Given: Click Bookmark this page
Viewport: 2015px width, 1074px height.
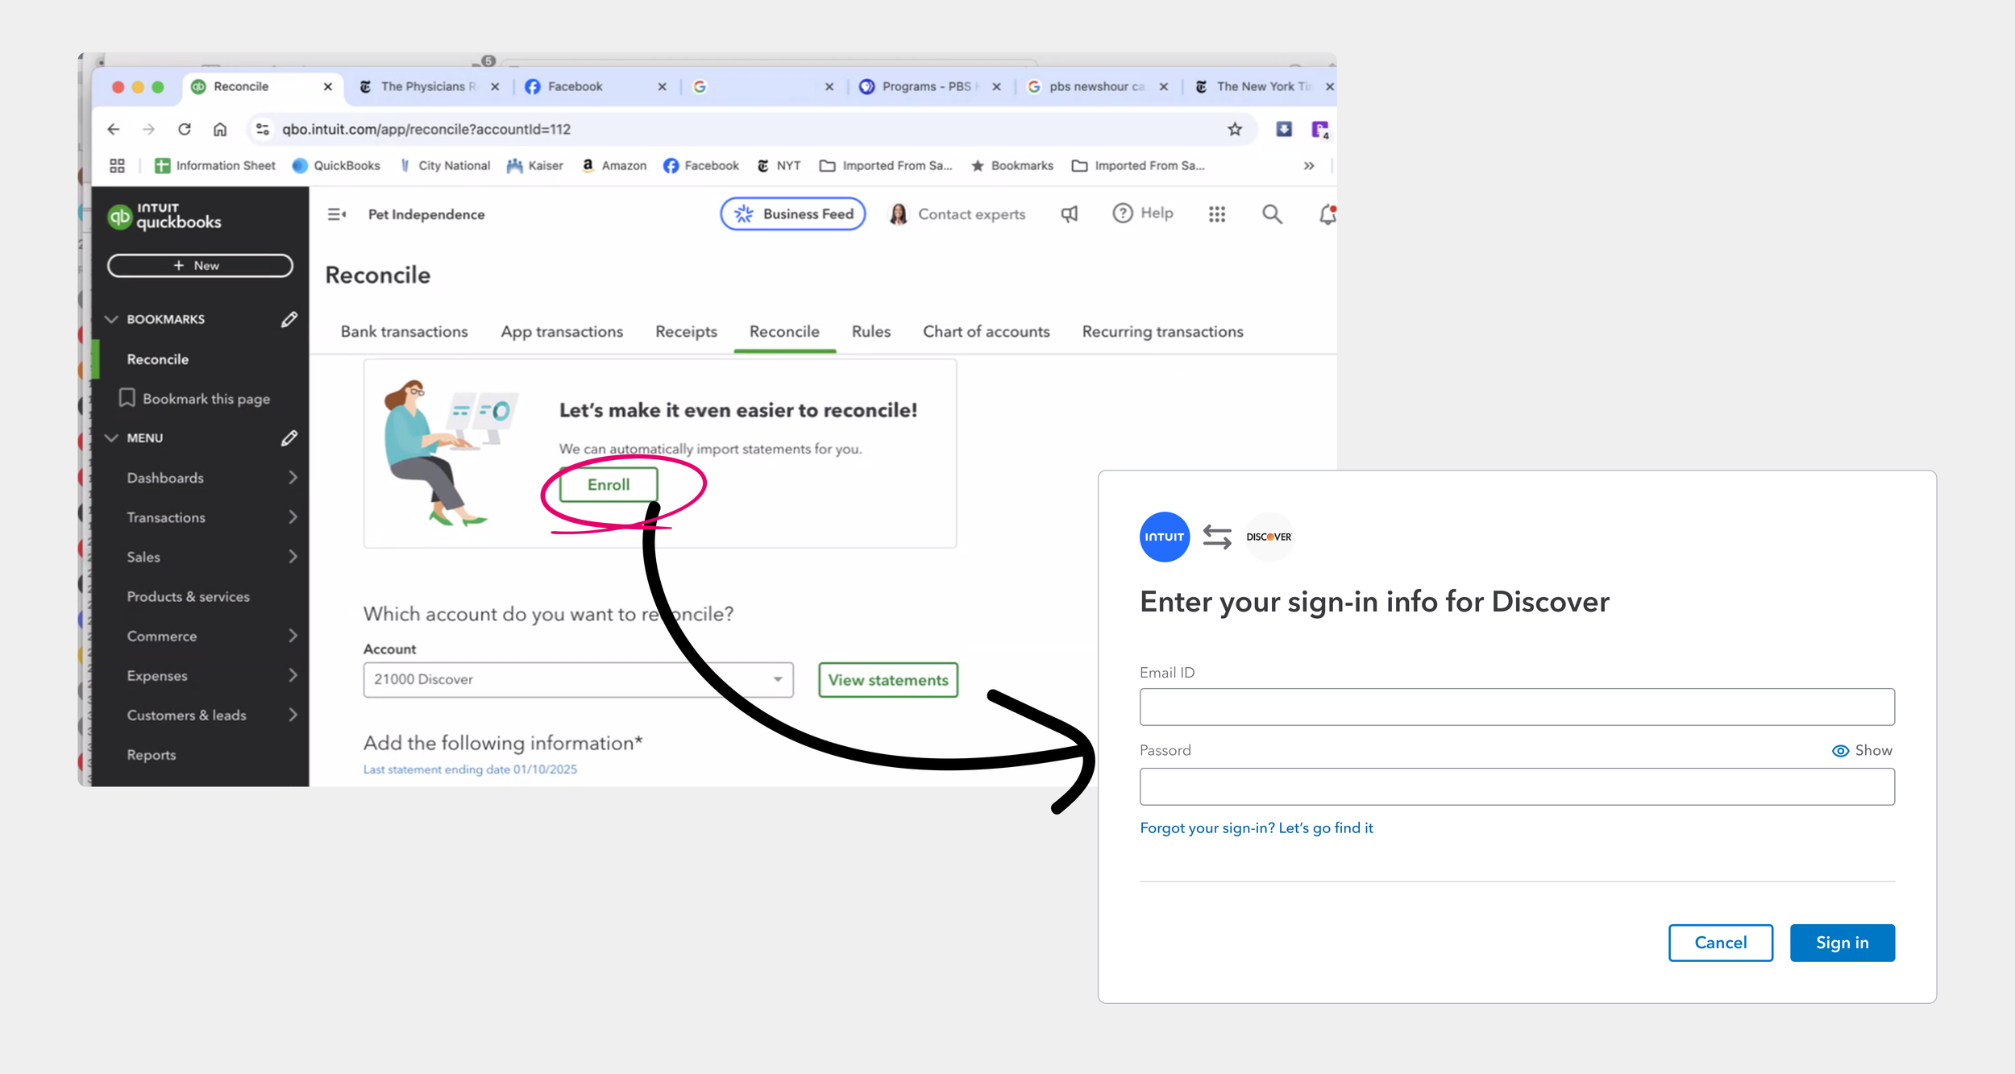Looking at the screenshot, I should click(194, 399).
